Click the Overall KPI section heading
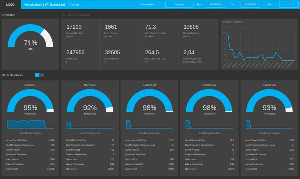The image size is (300, 179). tap(9, 15)
